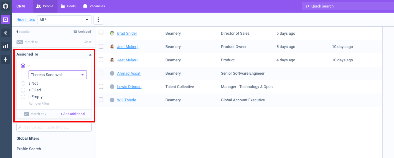
Task: Choose the 'Is Empty' radio button
Action: coord(23,97)
